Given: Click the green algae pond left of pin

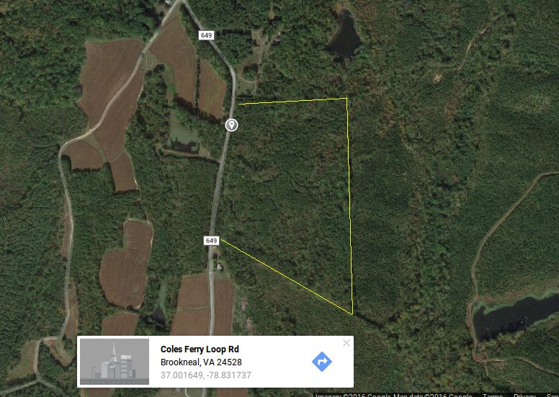Looking at the screenshot, I should pos(182,135).
